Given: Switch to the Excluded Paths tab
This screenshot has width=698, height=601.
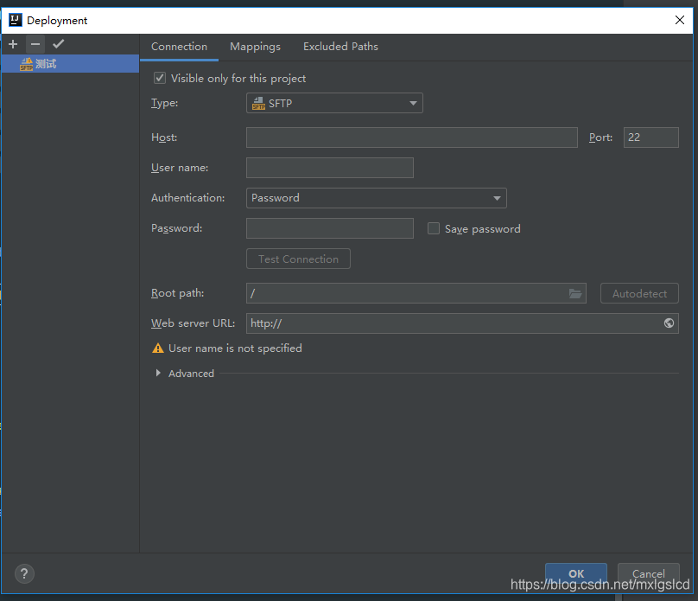Looking at the screenshot, I should click(340, 47).
